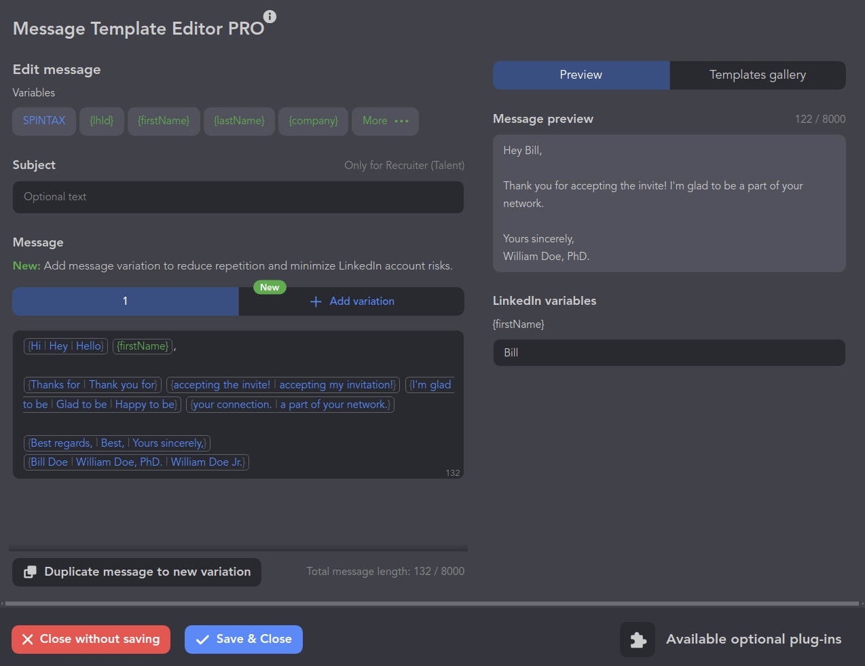Viewport: 865px width, 666px height.
Task: Insert the {lastName} variable chip
Action: (x=239, y=121)
